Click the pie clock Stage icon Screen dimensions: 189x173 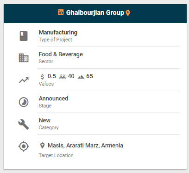[24, 102]
